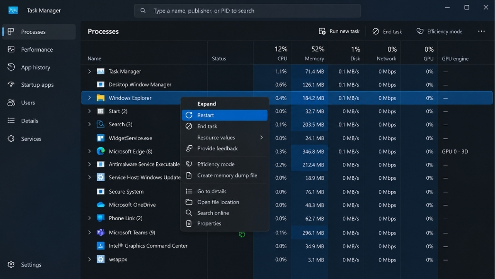Select End task in the context menu

coord(225,126)
